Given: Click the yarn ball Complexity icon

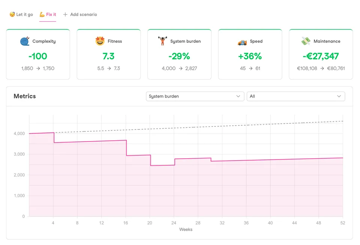Looking at the screenshot, I should point(25,41).
